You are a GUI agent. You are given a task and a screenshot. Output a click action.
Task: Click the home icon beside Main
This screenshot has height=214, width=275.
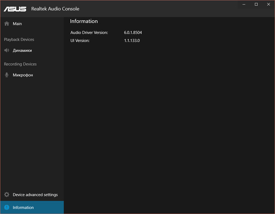pos(6,24)
